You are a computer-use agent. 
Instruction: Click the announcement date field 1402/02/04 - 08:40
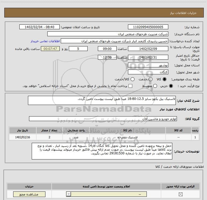[40, 27]
